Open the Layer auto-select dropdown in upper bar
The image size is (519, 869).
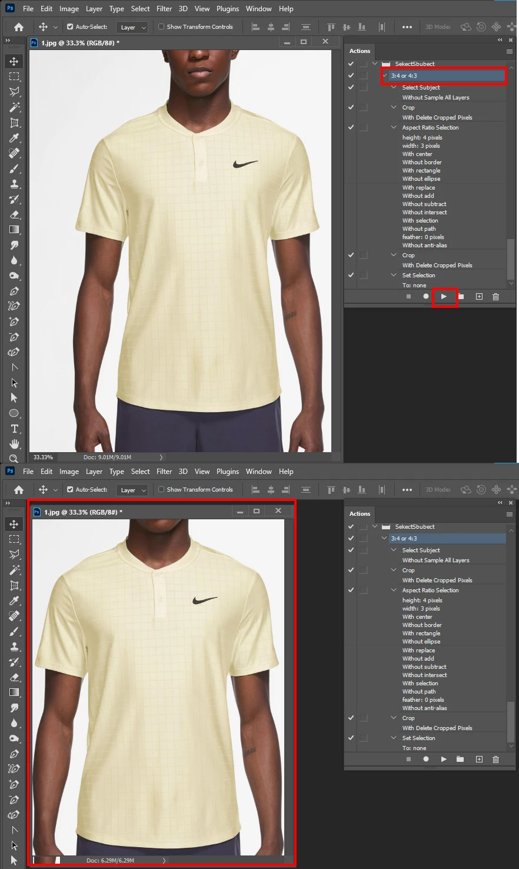[x=132, y=27]
